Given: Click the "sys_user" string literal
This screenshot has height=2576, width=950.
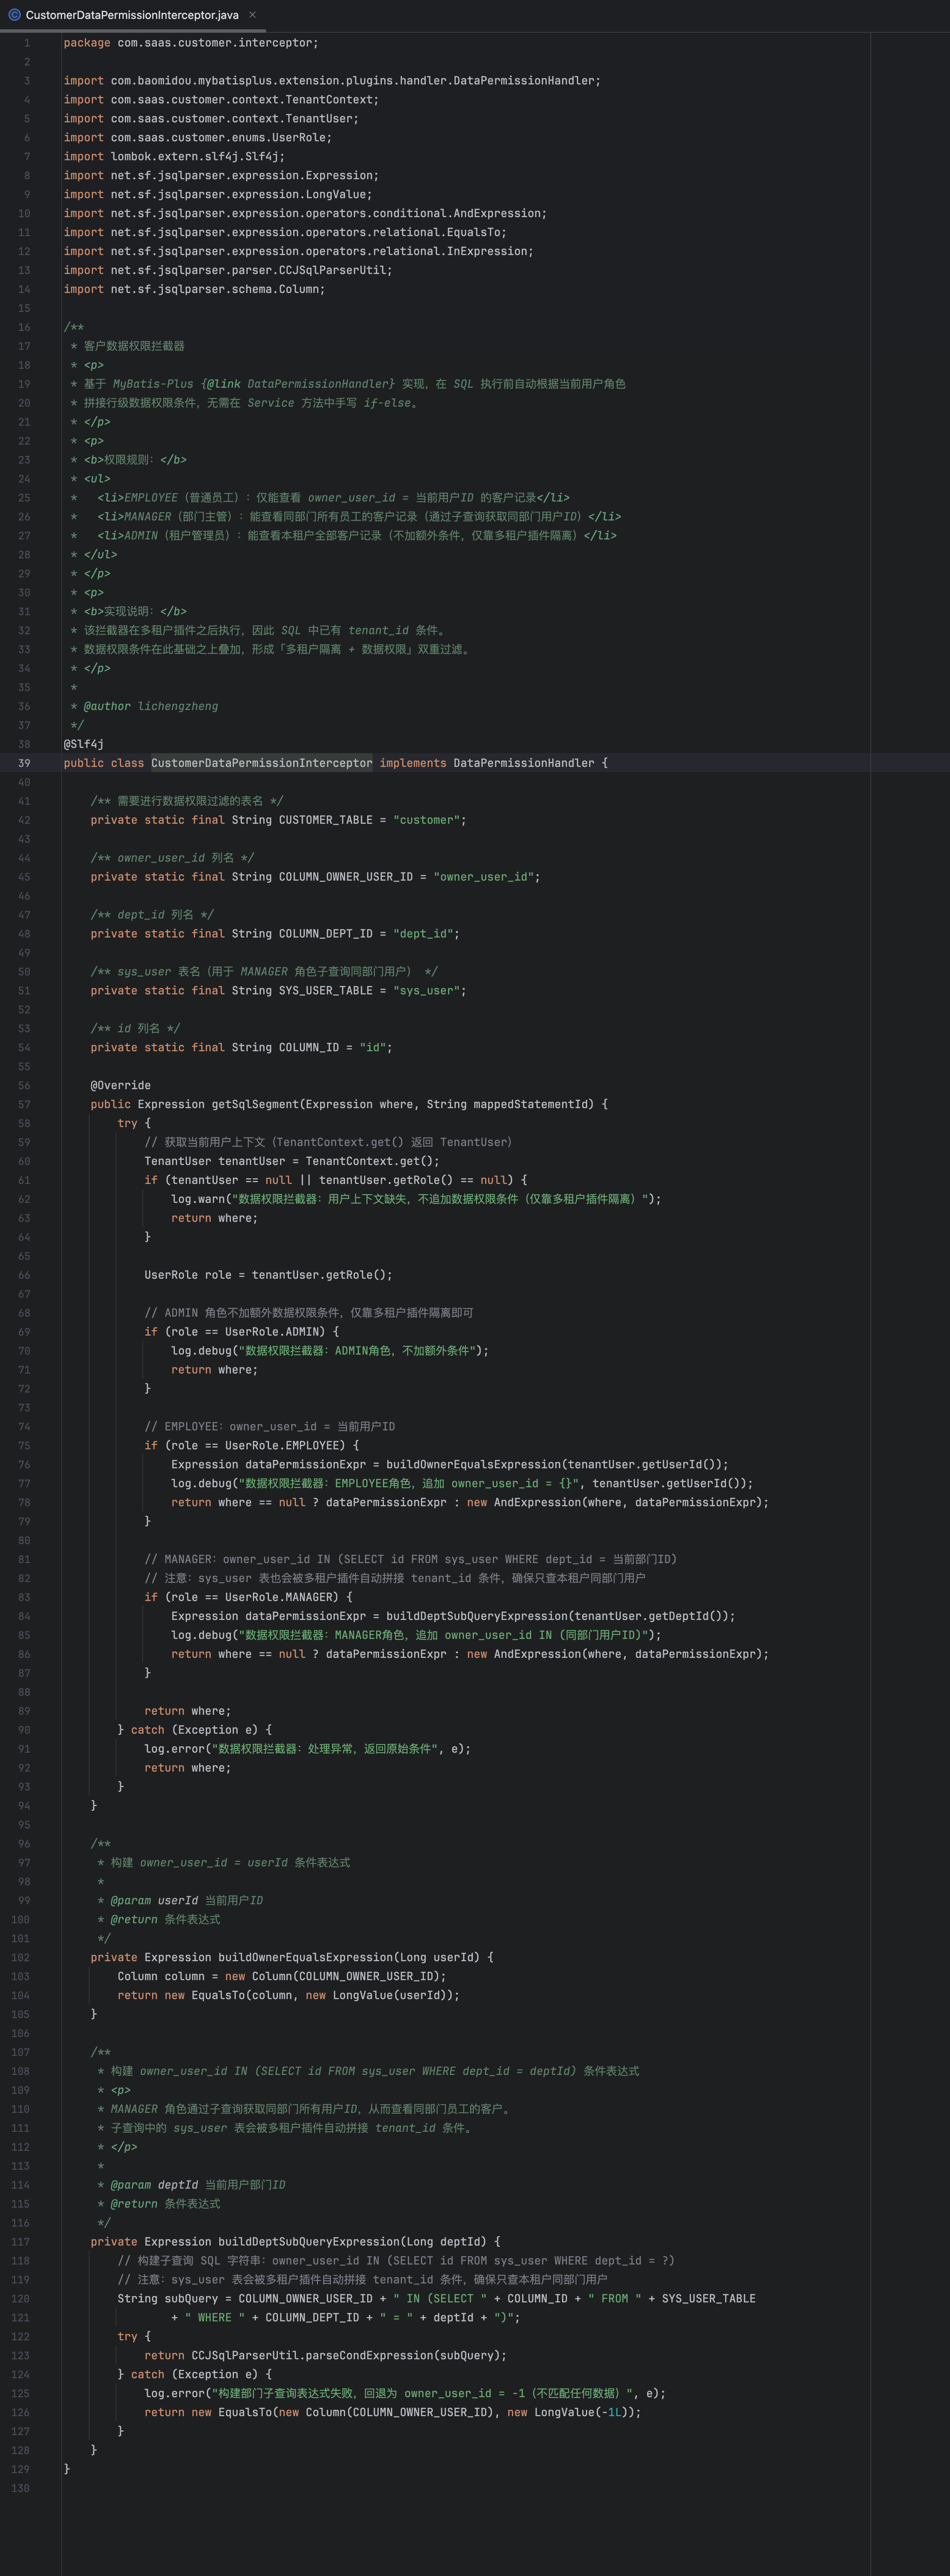Looking at the screenshot, I should pos(426,992).
